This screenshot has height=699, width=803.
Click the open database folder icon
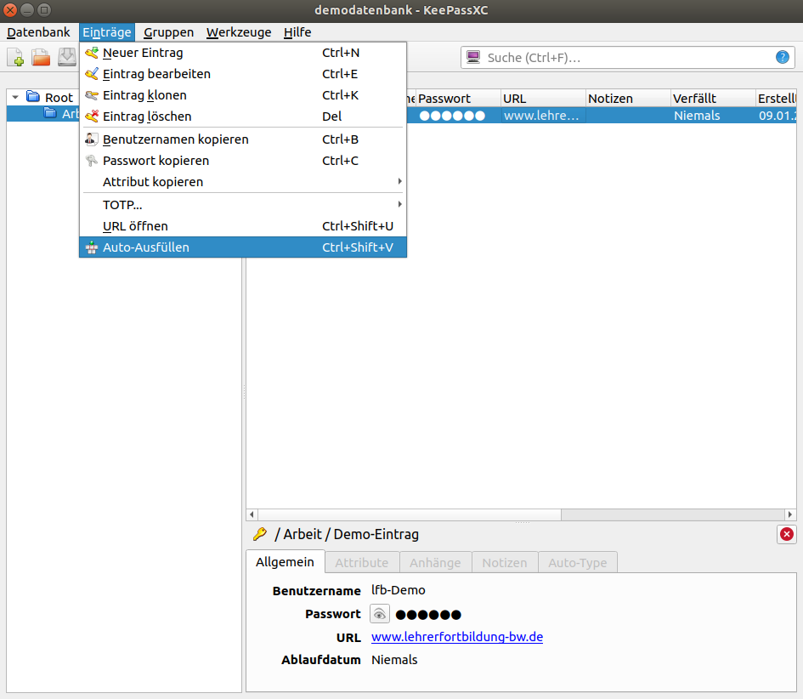pos(41,58)
